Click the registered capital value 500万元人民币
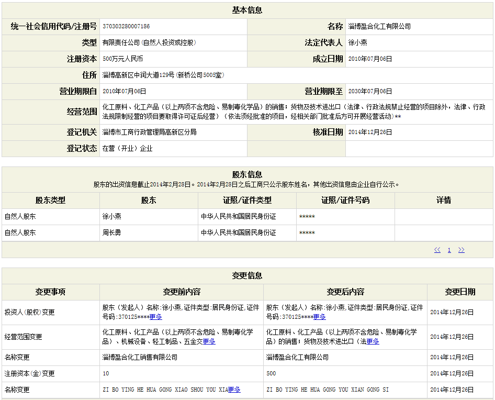This screenshot has width=495, height=400. [122, 59]
